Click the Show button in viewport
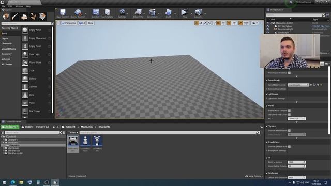Screen dimensions: 331x186 click(x=91, y=23)
